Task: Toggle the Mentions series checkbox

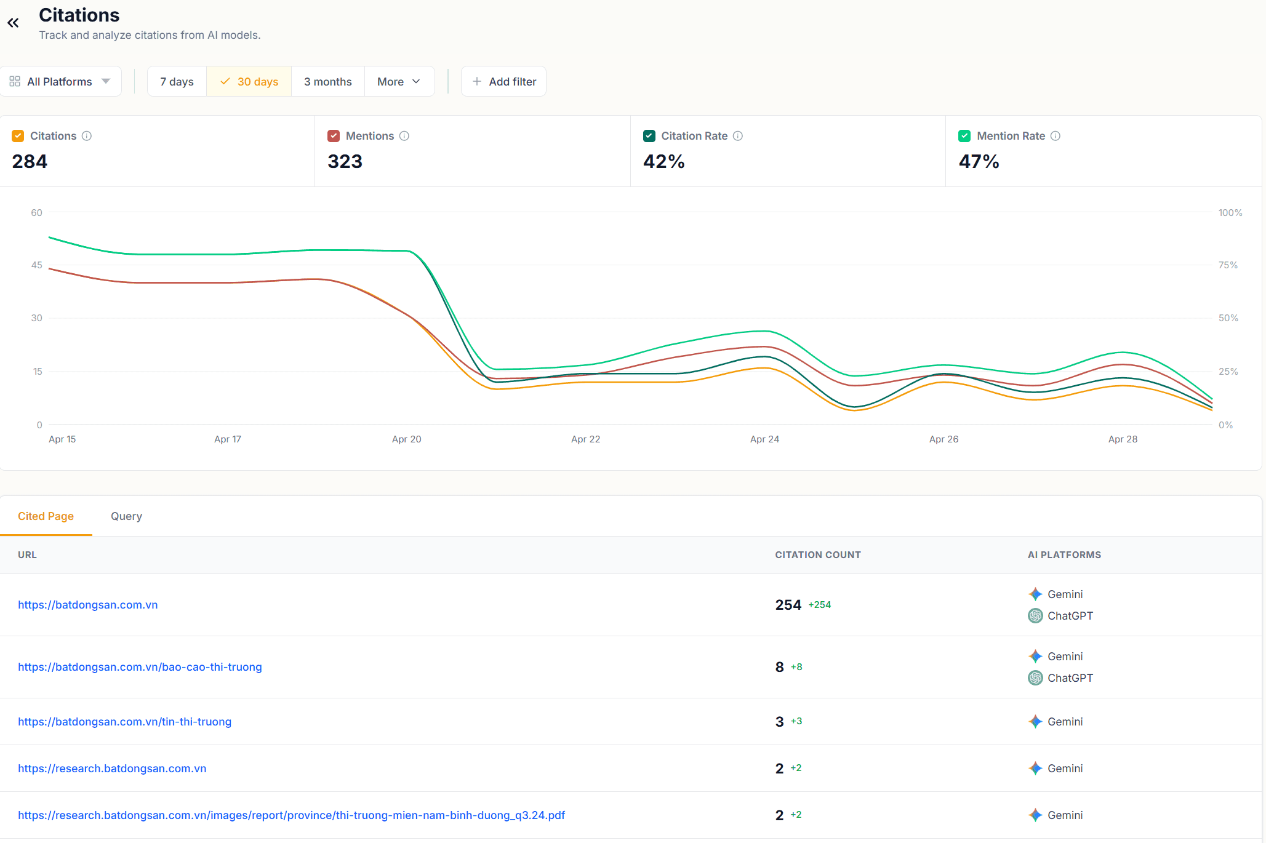Action: [334, 136]
